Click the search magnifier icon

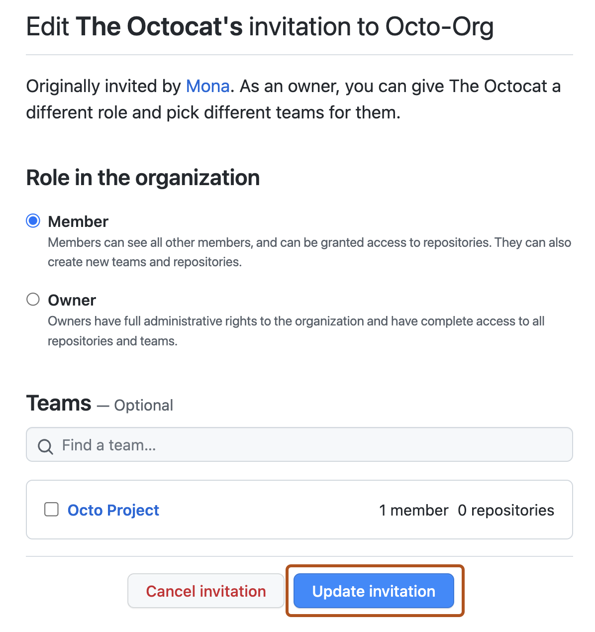pyautogui.click(x=45, y=446)
